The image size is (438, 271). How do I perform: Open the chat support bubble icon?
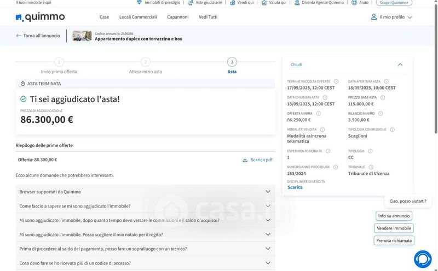pyautogui.click(x=423, y=259)
